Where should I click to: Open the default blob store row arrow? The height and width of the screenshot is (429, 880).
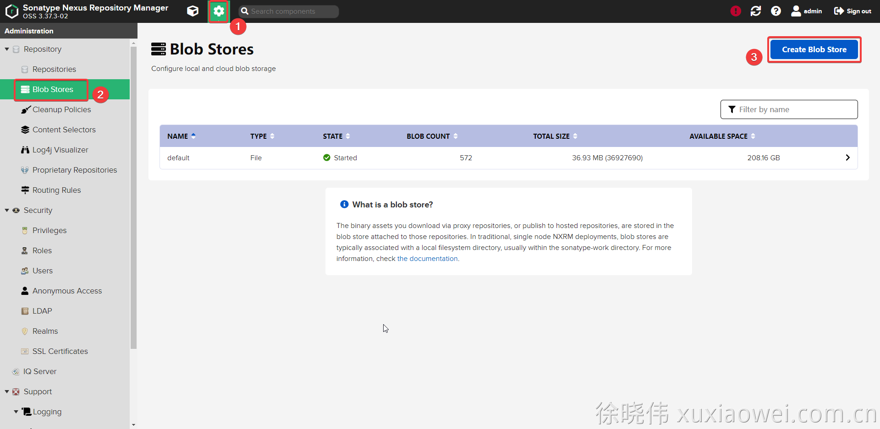tap(847, 157)
